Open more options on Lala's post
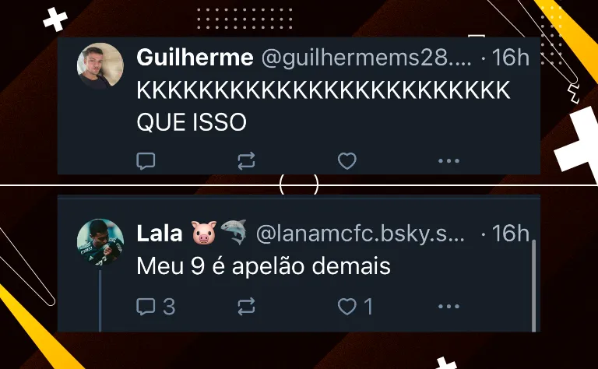 (448, 306)
